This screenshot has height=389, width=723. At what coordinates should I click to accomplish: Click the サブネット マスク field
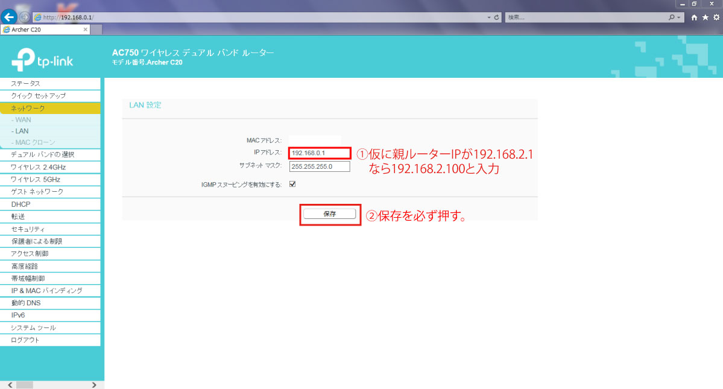[319, 166]
